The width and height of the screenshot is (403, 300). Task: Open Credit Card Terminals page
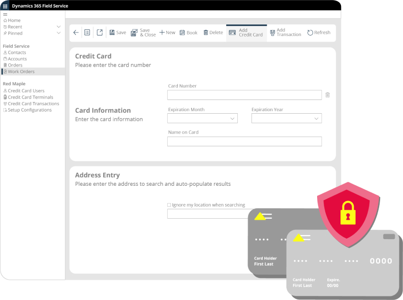point(30,97)
